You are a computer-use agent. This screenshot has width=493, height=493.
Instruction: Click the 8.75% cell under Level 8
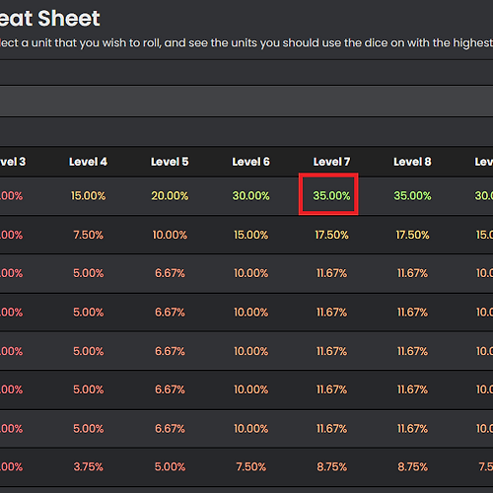click(x=412, y=467)
